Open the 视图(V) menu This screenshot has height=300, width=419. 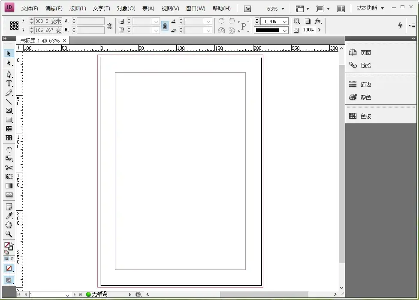click(x=170, y=9)
